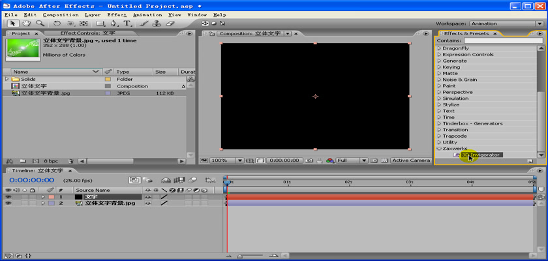Select the Hand tool
The height and width of the screenshot is (261, 548).
pos(26,23)
